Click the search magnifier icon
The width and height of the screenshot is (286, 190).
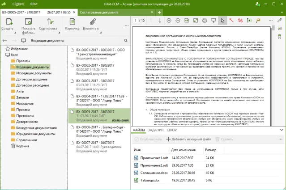(126, 41)
